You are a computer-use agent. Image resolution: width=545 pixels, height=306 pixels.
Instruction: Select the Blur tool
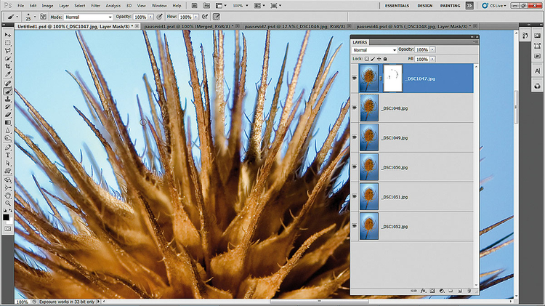(8, 131)
